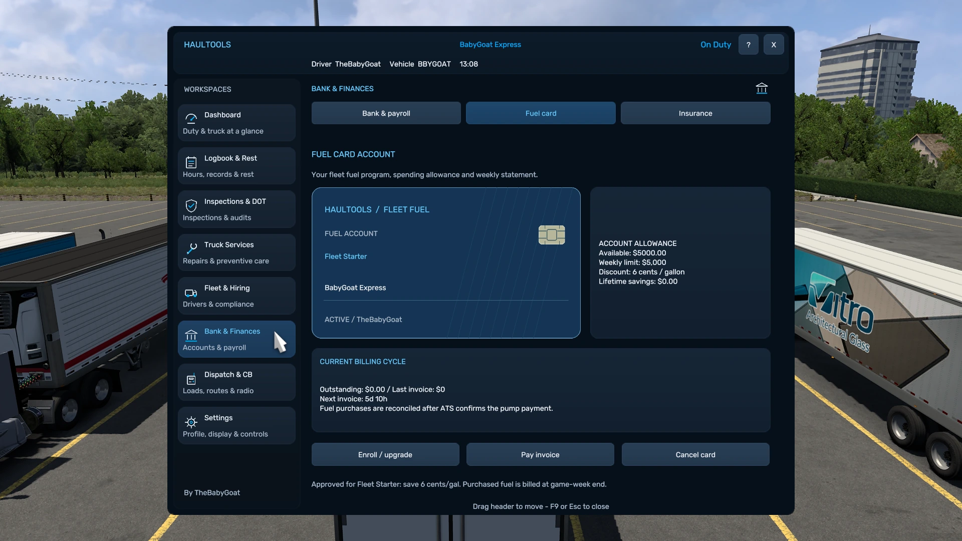This screenshot has height=541, width=962.
Task: Go to the Logbook & Rest workspace
Action: [x=236, y=166]
